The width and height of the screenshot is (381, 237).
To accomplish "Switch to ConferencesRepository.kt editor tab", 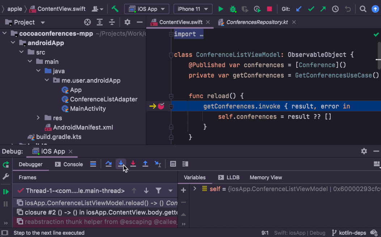I will tap(257, 22).
